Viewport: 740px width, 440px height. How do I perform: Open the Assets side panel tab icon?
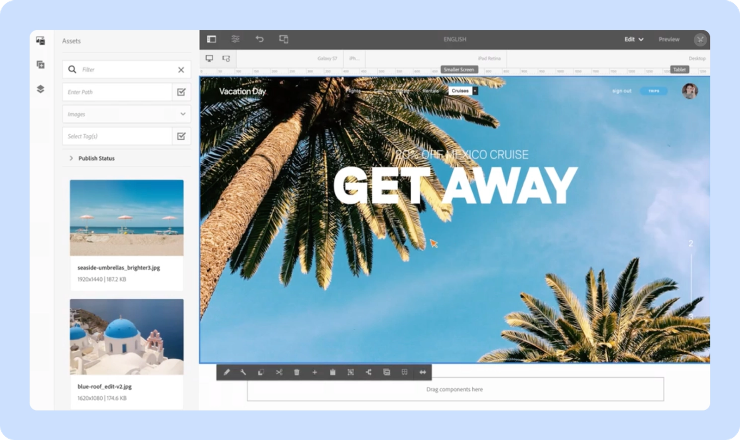[x=41, y=41]
